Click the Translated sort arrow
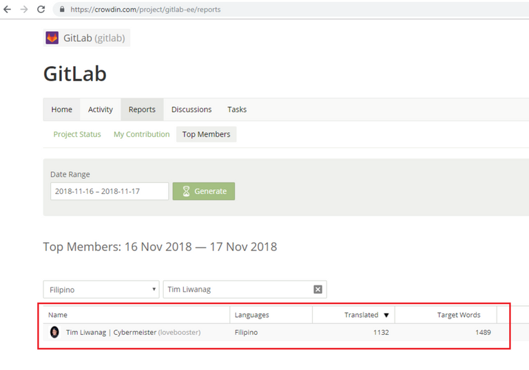529x370 pixels. click(386, 316)
